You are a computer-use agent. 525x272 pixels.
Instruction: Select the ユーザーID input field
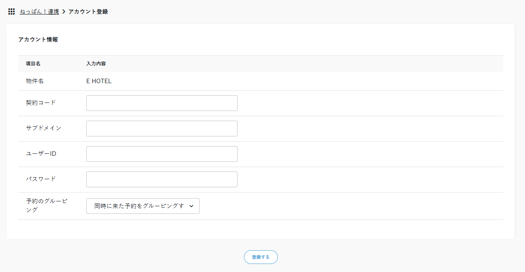point(162,154)
